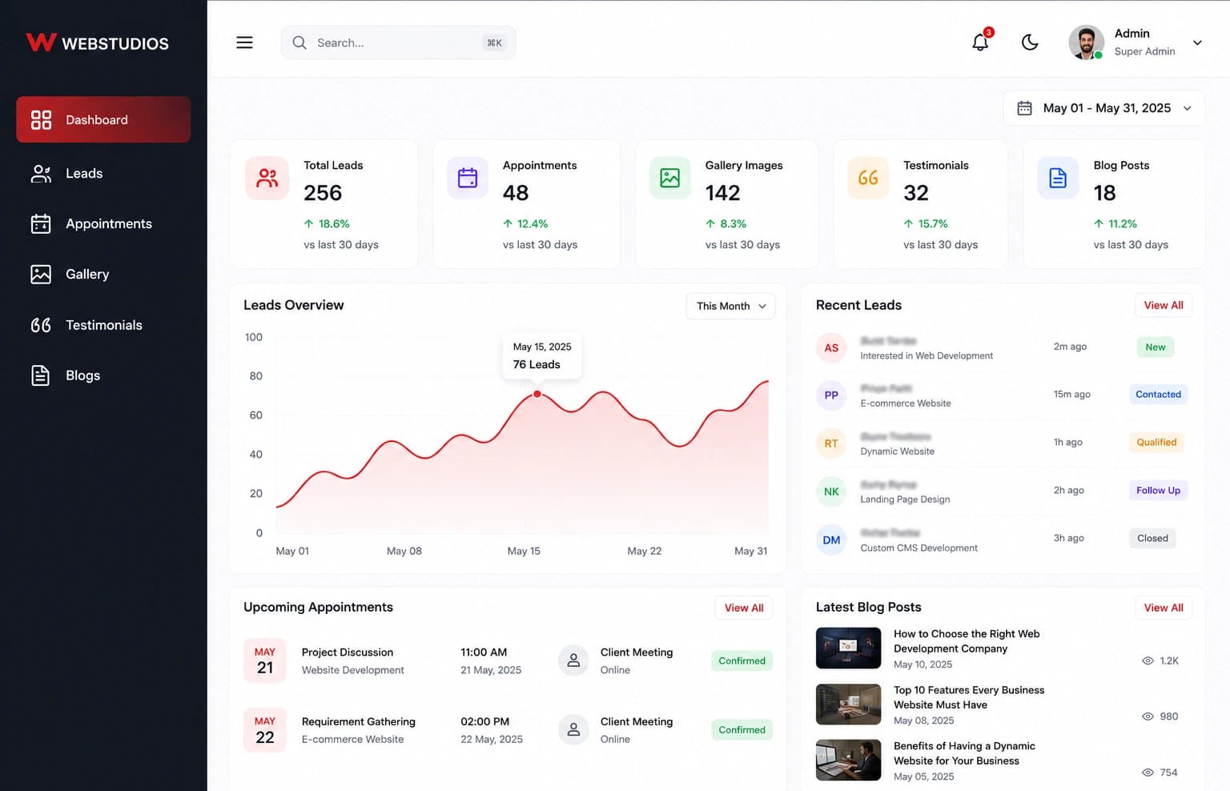Click person icon in Project Discussion row

click(x=573, y=661)
